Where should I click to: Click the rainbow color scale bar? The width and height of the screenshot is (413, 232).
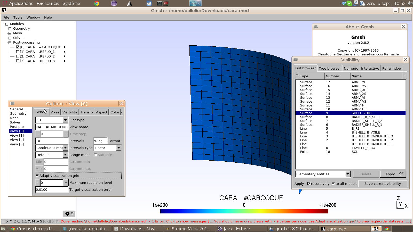coord(244,211)
